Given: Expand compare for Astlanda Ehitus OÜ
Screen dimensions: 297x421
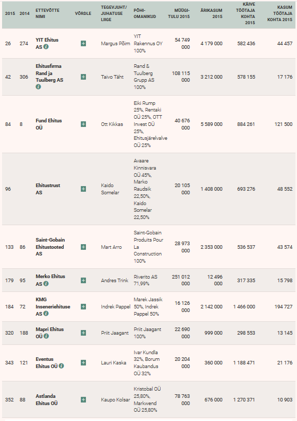Looking at the screenshot, I should [83, 400].
